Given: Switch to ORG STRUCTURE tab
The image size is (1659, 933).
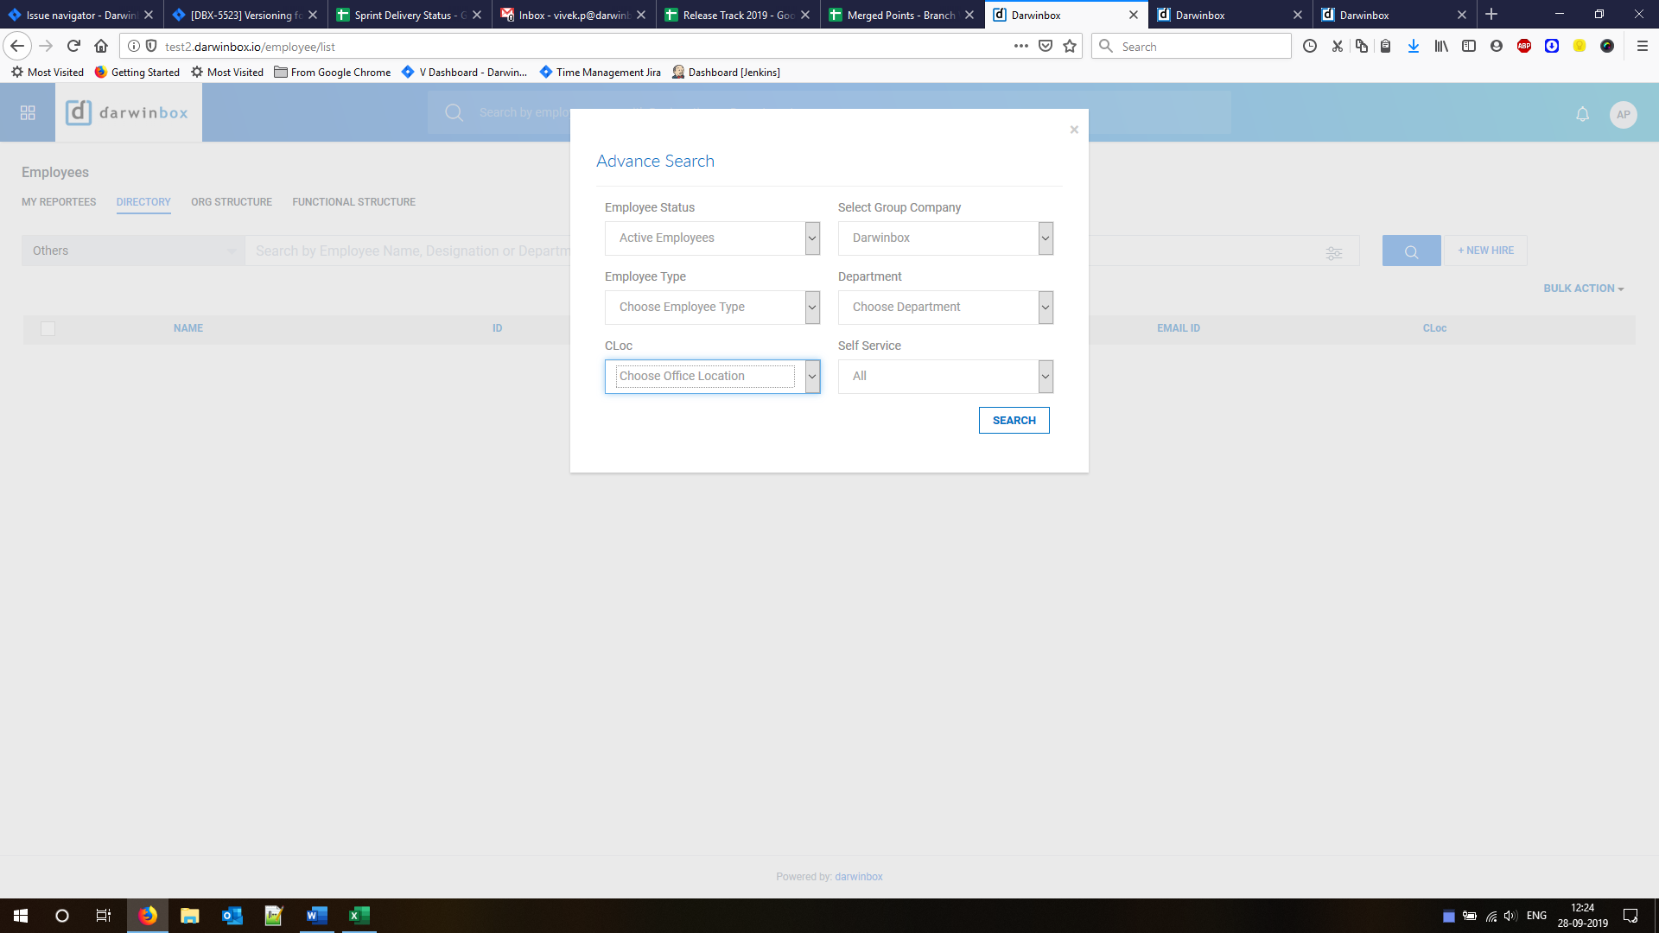Looking at the screenshot, I should (x=232, y=202).
